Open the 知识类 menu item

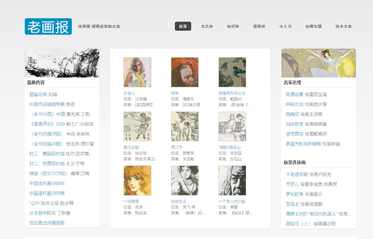233,27
